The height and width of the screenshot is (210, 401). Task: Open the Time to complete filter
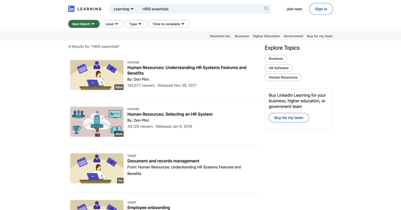[169, 24]
